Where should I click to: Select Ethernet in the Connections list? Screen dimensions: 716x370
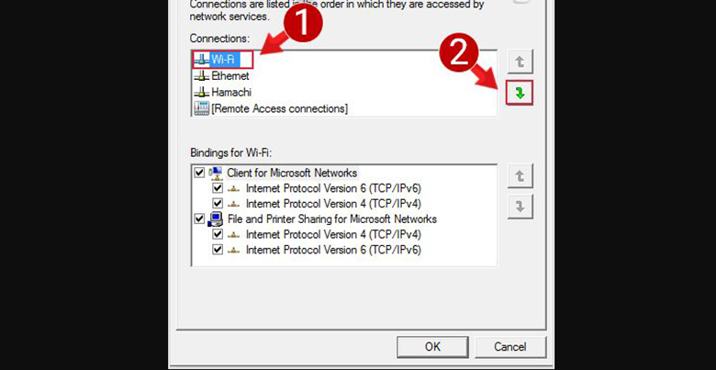coord(230,76)
